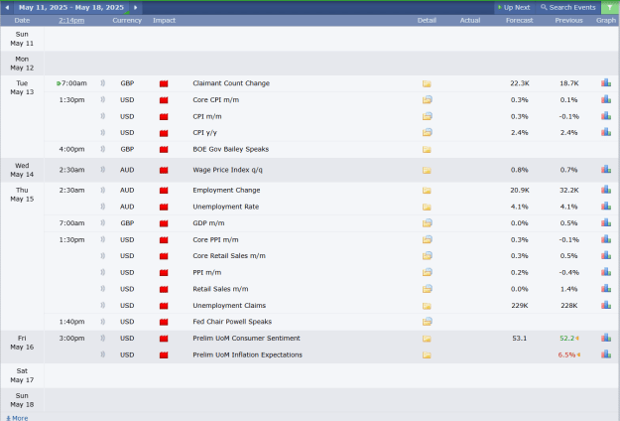Screen dimensions: 620x421
Task: Toggle the alert bell for Core CPI m/m
Action: tap(103, 99)
